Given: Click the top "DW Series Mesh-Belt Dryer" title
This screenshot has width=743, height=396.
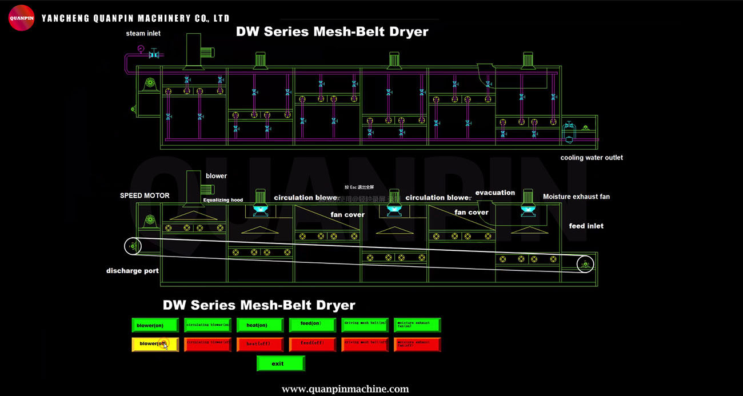Looking at the screenshot, I should (x=332, y=31).
